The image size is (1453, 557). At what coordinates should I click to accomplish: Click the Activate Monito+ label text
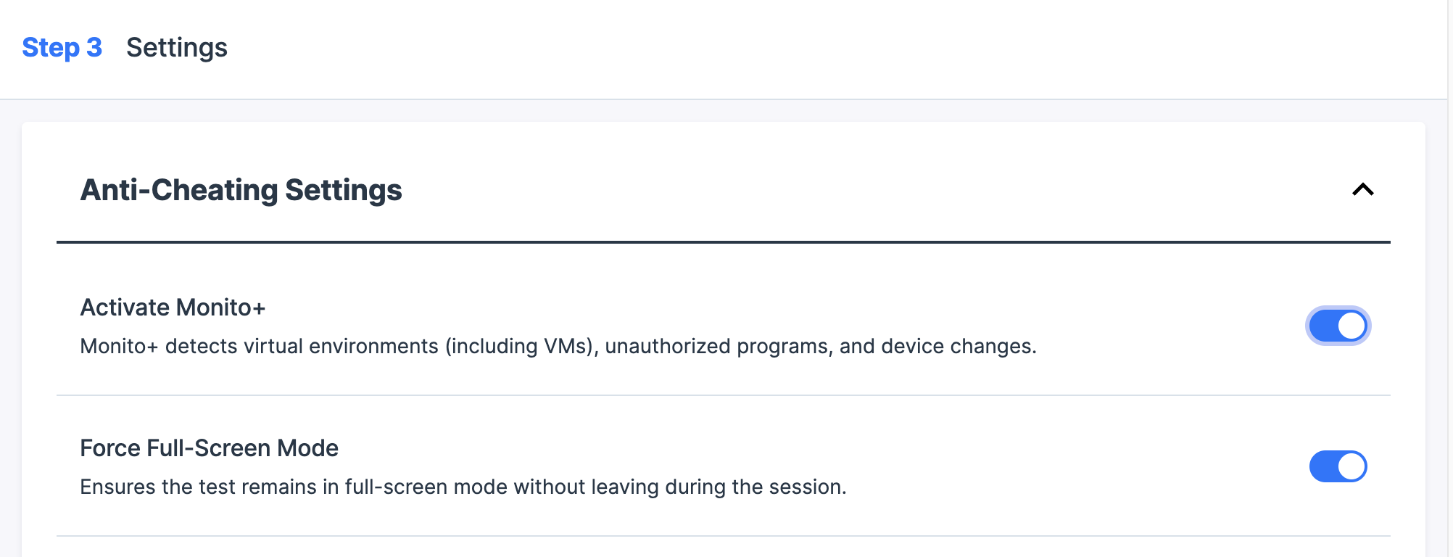pos(173,308)
